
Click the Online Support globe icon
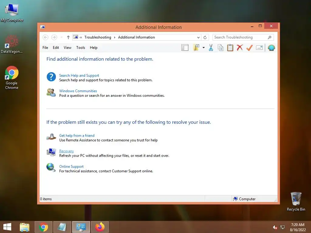51,167
